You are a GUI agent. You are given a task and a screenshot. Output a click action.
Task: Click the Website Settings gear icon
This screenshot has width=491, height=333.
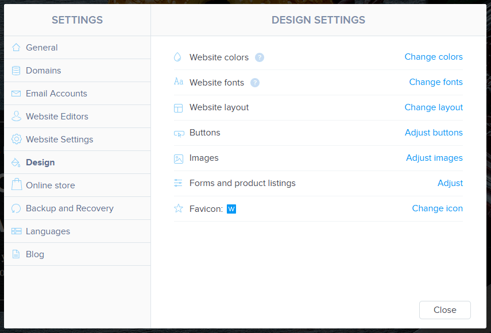[x=17, y=139]
